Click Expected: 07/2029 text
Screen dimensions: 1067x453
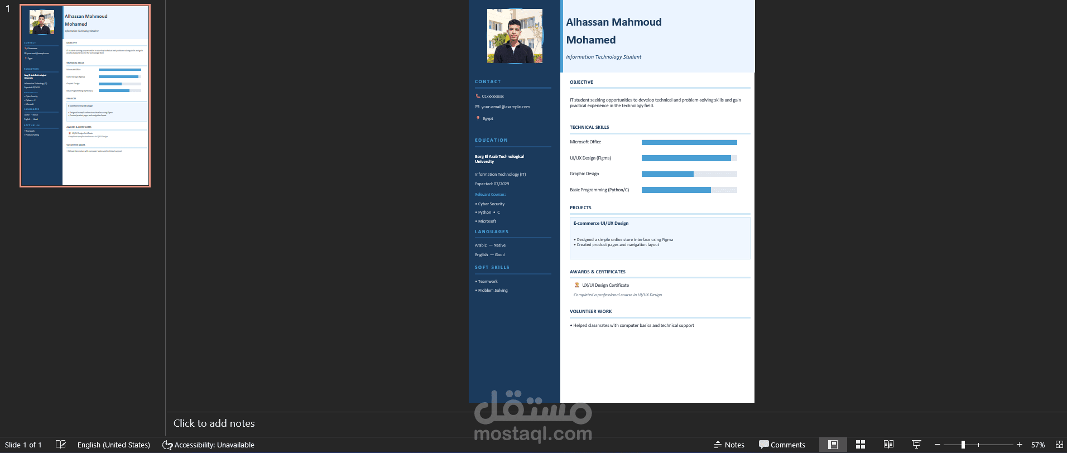point(492,184)
